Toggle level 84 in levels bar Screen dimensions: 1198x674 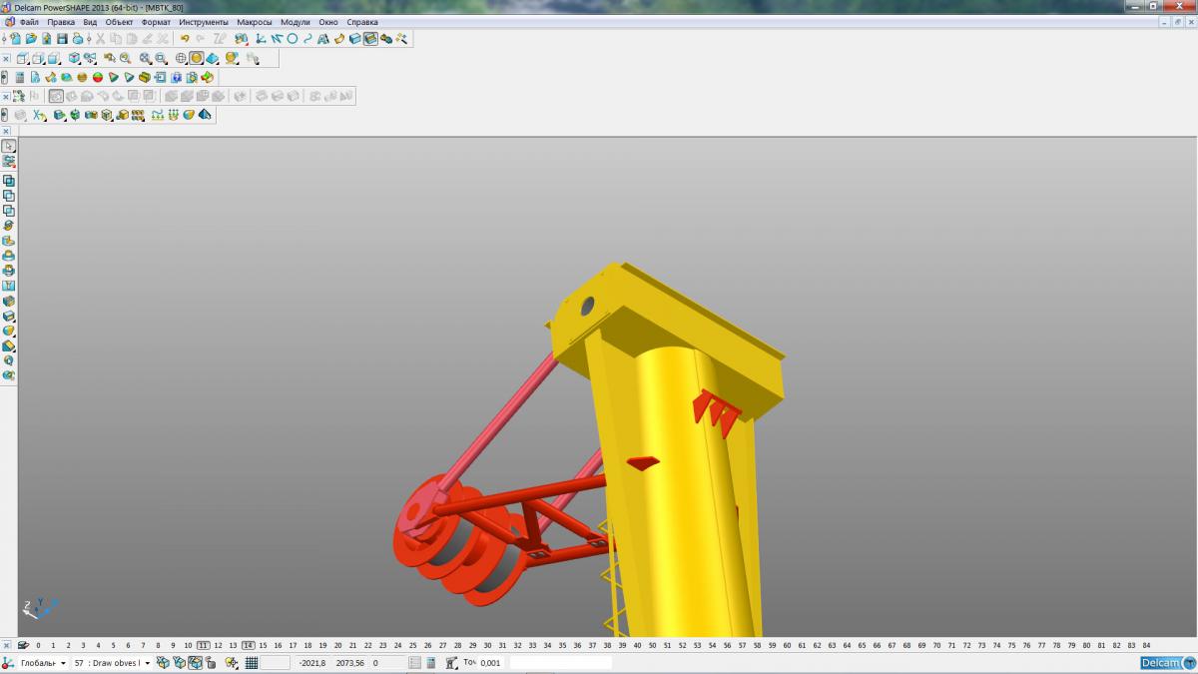[x=1146, y=645]
